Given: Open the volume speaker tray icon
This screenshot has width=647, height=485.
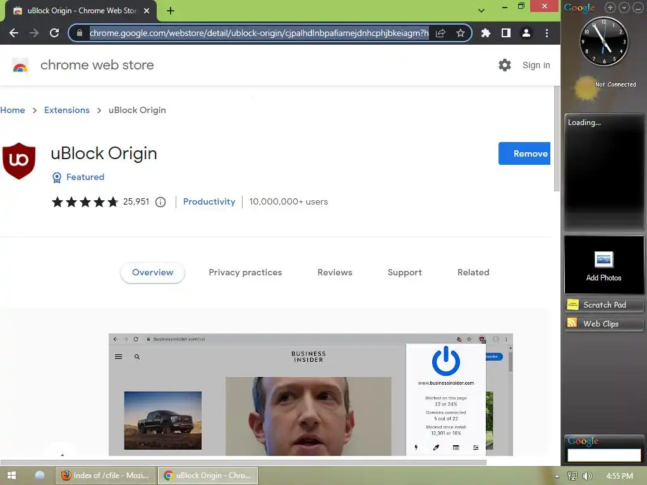Looking at the screenshot, I should (587, 476).
